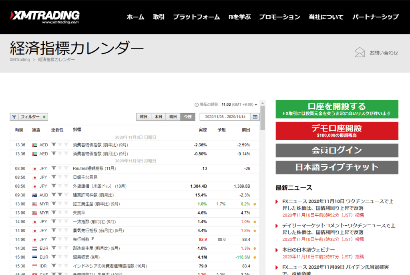Switch the calendar to 本日
The height and width of the screenshot is (275, 410).
coord(158,117)
